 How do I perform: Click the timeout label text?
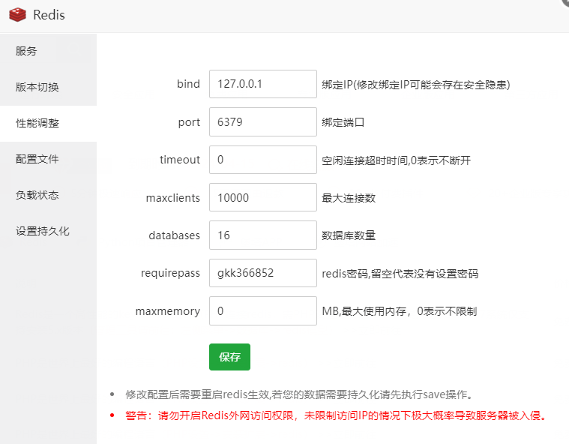pos(180,160)
